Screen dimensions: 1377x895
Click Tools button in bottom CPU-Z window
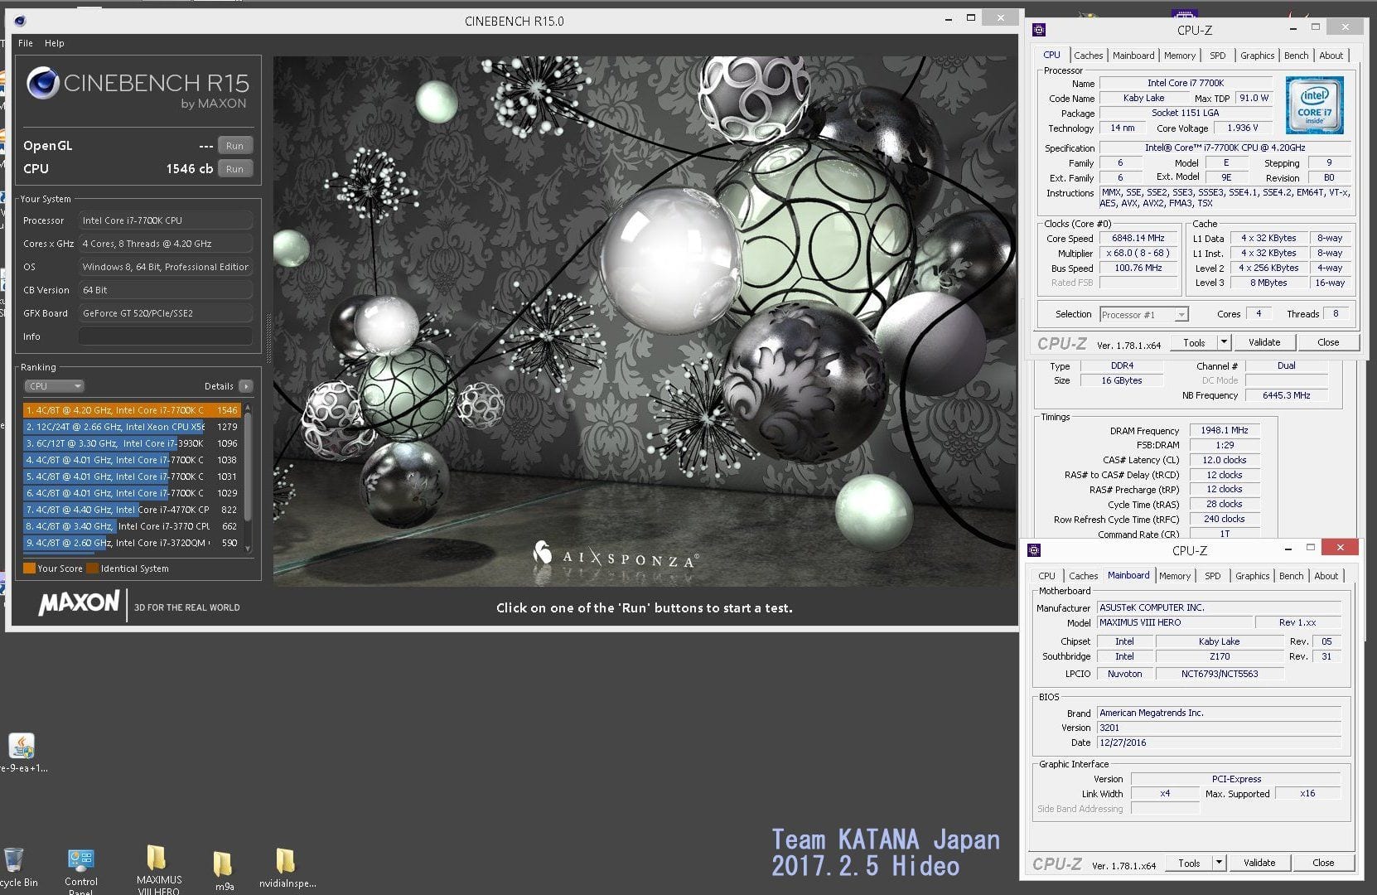pyautogui.click(x=1189, y=863)
